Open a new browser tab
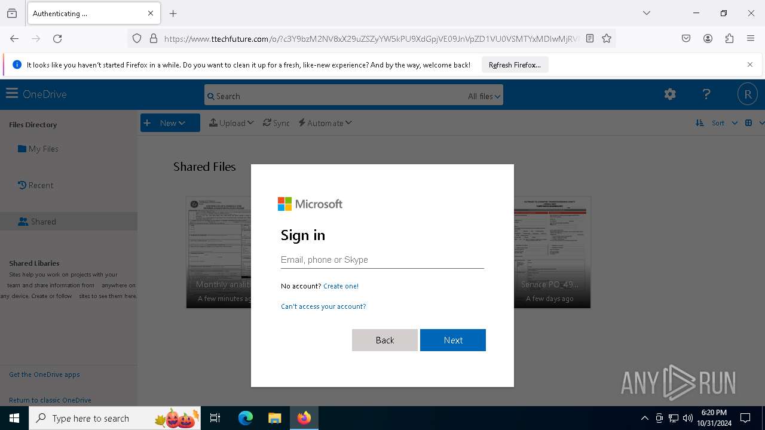This screenshot has width=765, height=430. point(173,13)
